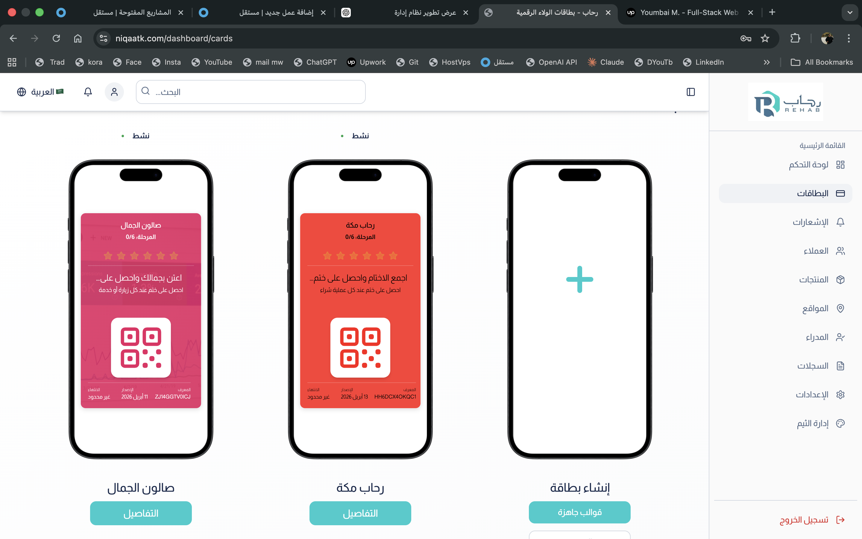Open التفاصيل for رحاب مكة card

tap(360, 513)
